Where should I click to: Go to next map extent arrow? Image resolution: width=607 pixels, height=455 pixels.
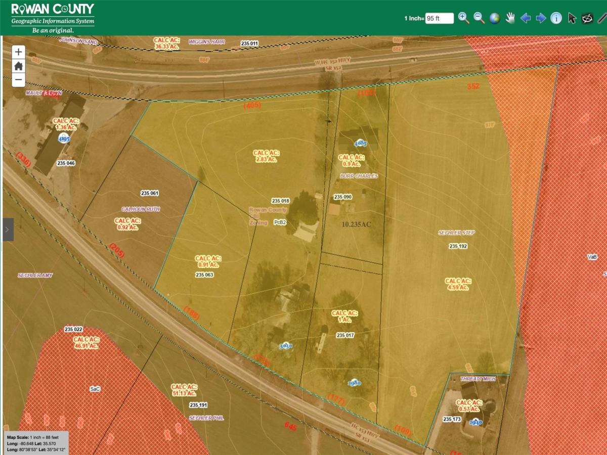click(x=541, y=18)
